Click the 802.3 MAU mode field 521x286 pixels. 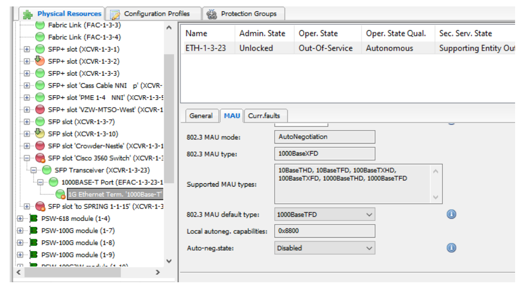pyautogui.click(x=325, y=137)
